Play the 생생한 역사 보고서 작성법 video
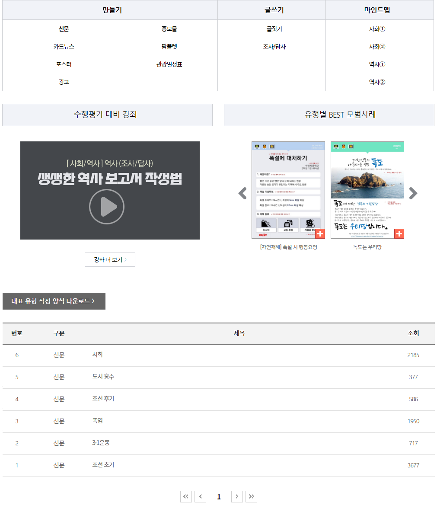This screenshot has height=518, width=437. click(x=107, y=207)
